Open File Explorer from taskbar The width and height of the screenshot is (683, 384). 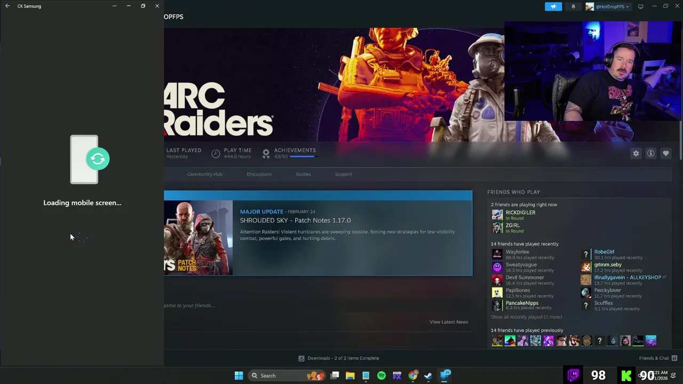coord(350,375)
